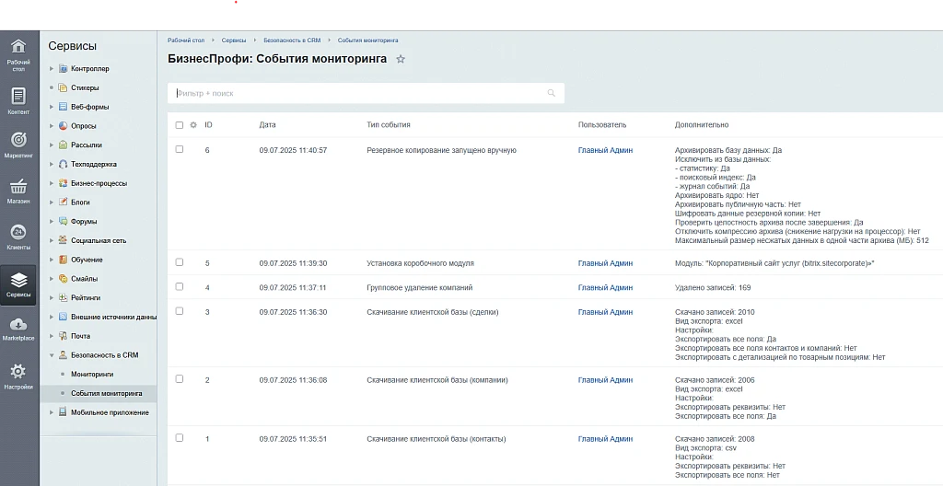This screenshot has height=486, width=943.
Task: Collapse the Безопасность в CRM node
Action: click(x=52, y=355)
